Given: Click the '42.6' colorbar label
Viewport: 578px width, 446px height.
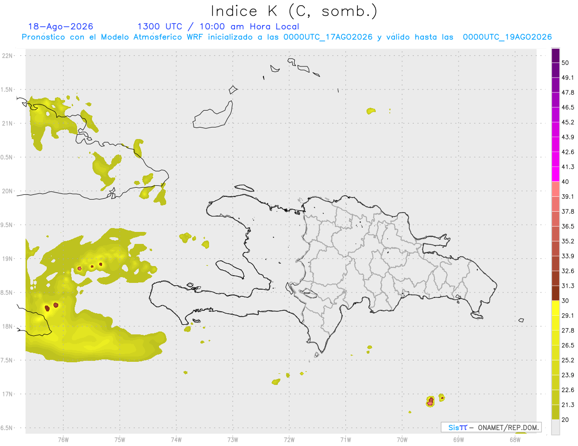Looking at the screenshot, I should (x=568, y=152).
